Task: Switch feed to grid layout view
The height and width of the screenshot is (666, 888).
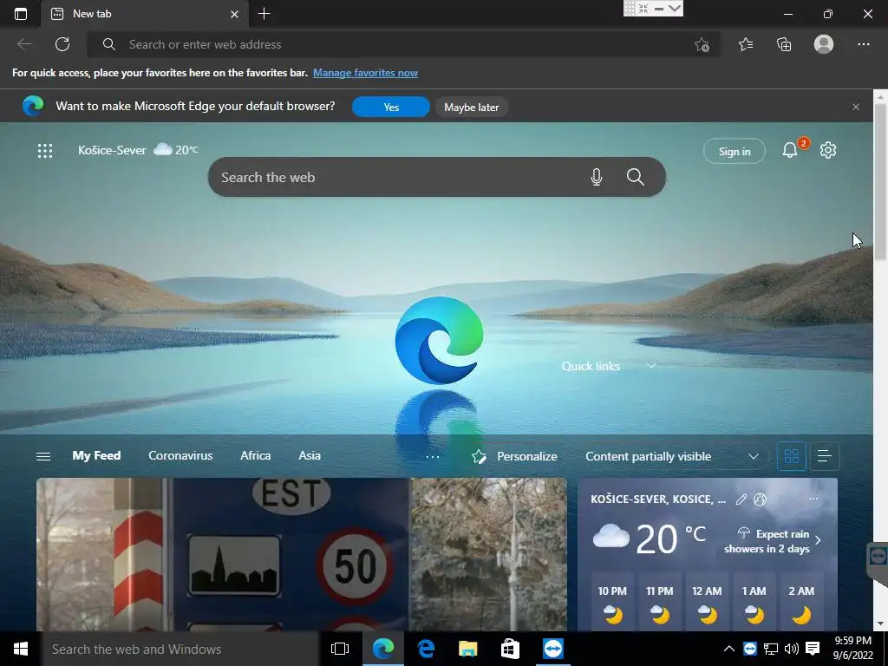Action: (791, 456)
